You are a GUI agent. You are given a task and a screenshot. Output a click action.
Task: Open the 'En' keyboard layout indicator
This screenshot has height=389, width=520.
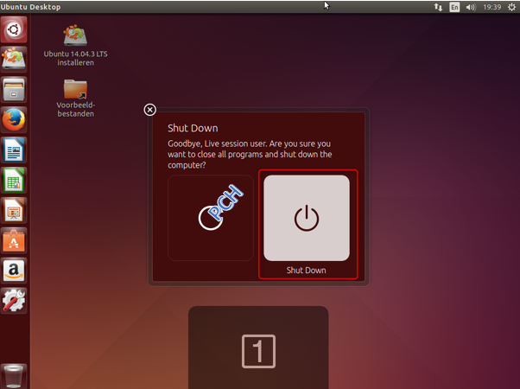click(x=454, y=7)
